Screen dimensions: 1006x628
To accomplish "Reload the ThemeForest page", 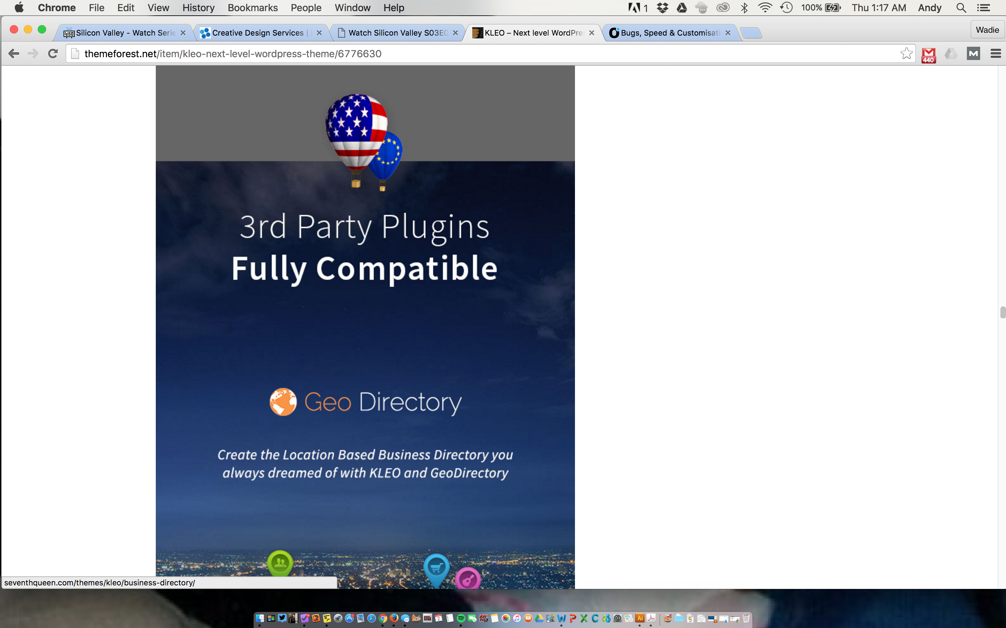I will 53,54.
